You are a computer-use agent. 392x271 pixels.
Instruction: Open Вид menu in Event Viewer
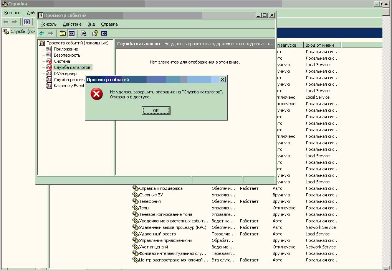coord(91,24)
